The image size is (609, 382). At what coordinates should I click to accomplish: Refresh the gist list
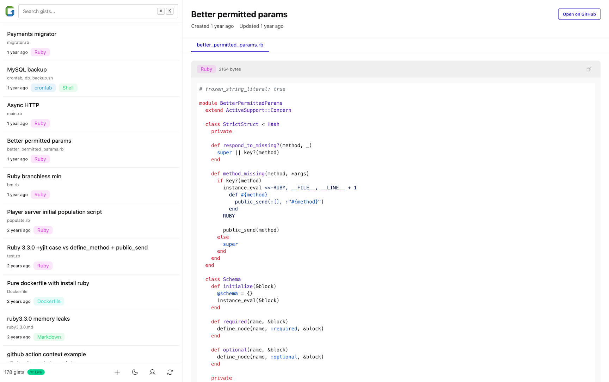pyautogui.click(x=170, y=372)
